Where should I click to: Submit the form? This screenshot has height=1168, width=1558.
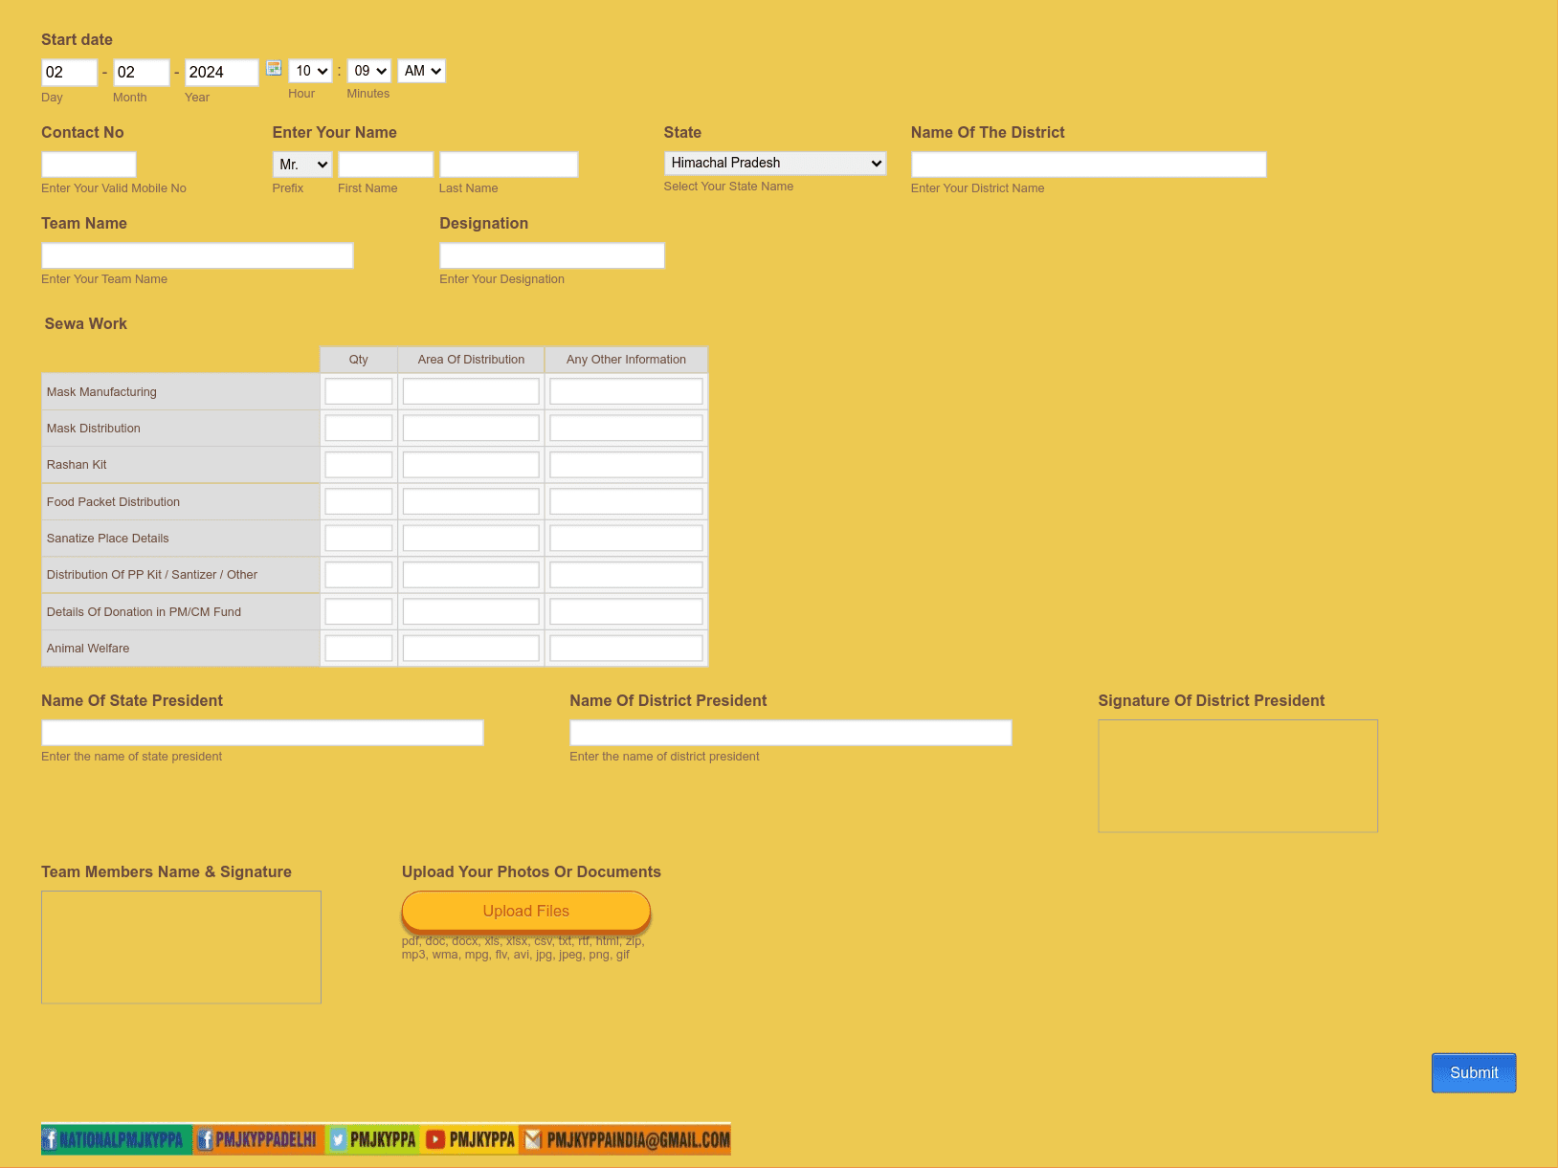coord(1473,1073)
